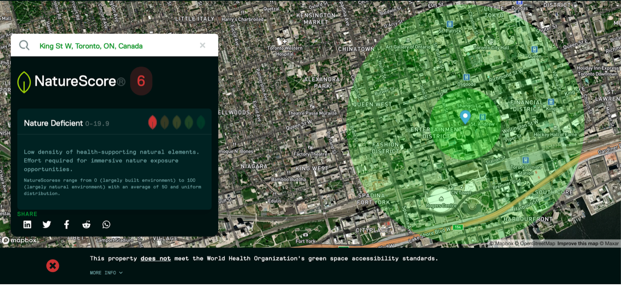Click the SHARE label
Image resolution: width=621 pixels, height=286 pixels.
click(x=27, y=214)
